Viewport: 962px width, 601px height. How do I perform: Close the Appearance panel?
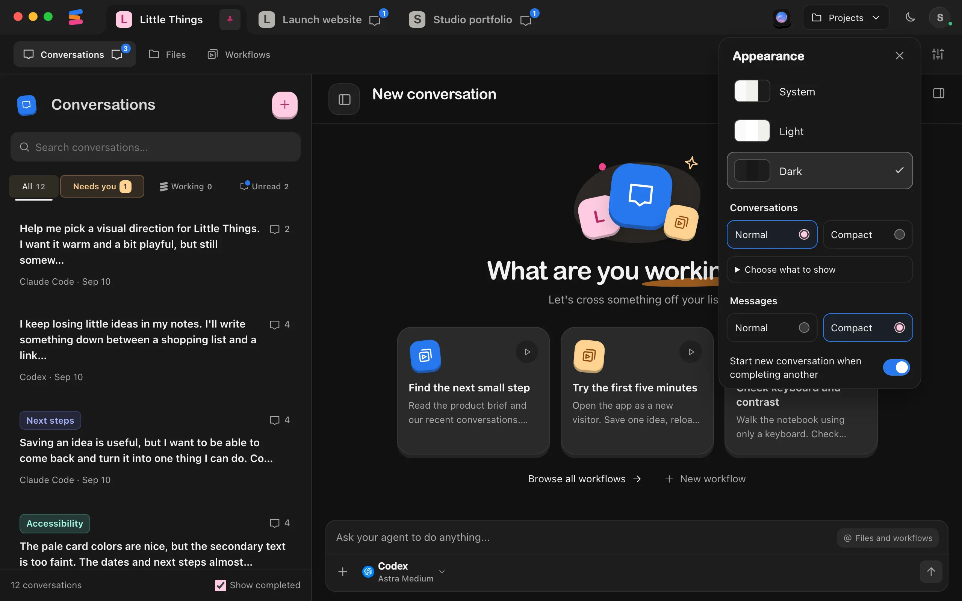[x=900, y=56]
